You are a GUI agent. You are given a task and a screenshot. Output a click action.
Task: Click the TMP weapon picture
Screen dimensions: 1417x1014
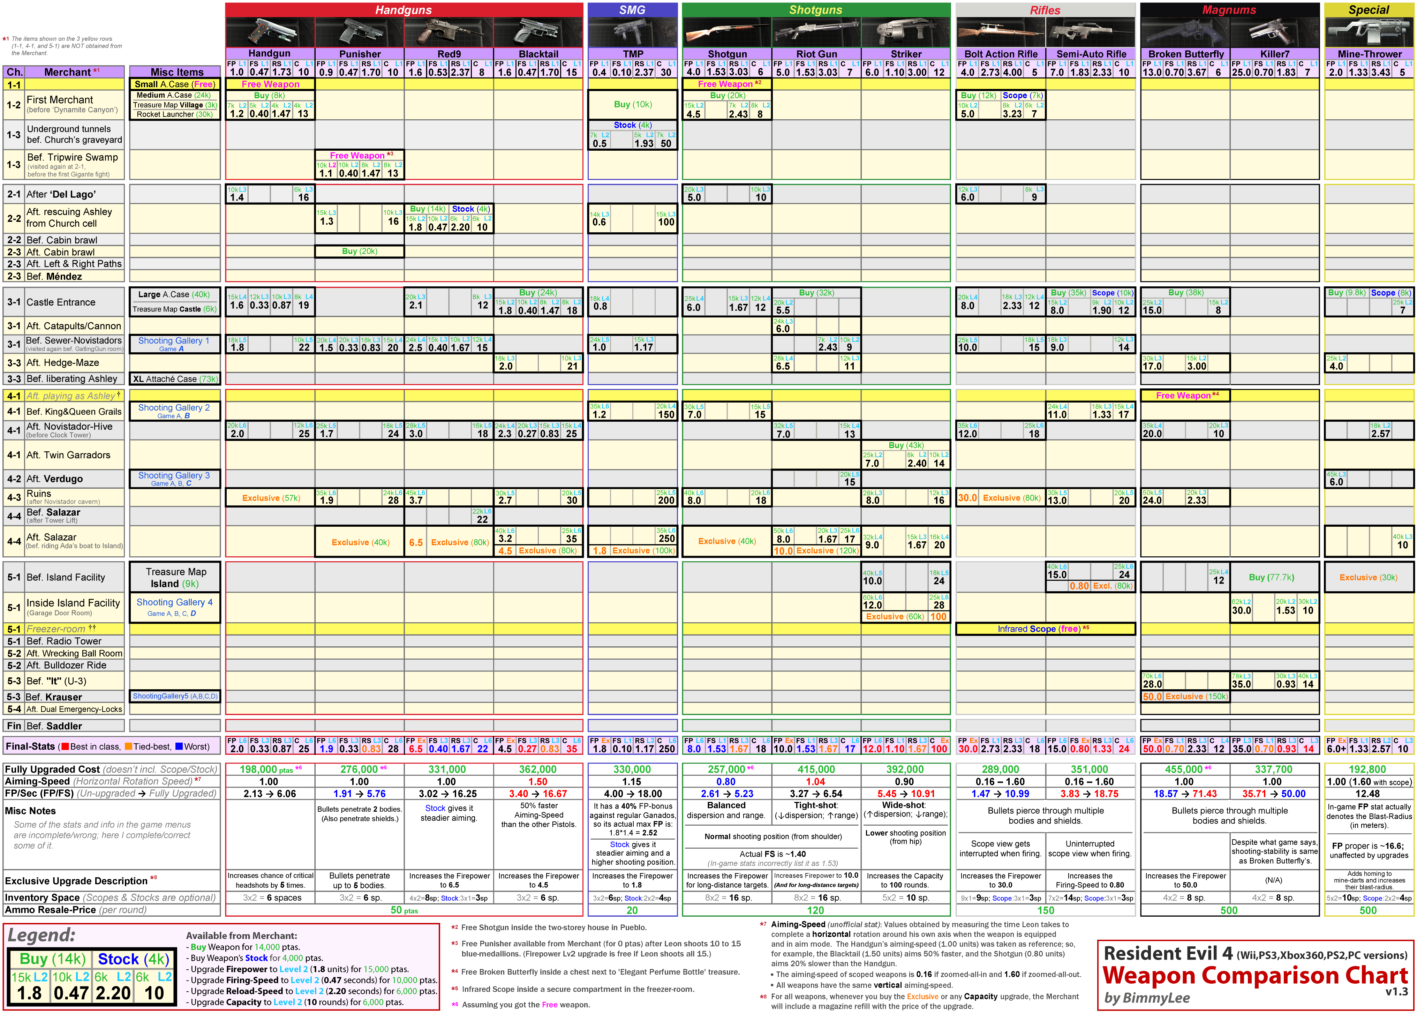point(632,32)
